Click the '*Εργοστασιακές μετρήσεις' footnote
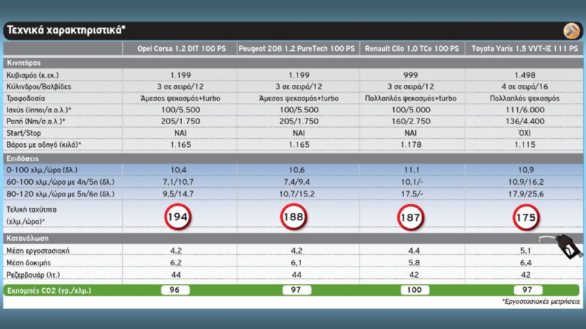This screenshot has height=329, width=586. 541,302
